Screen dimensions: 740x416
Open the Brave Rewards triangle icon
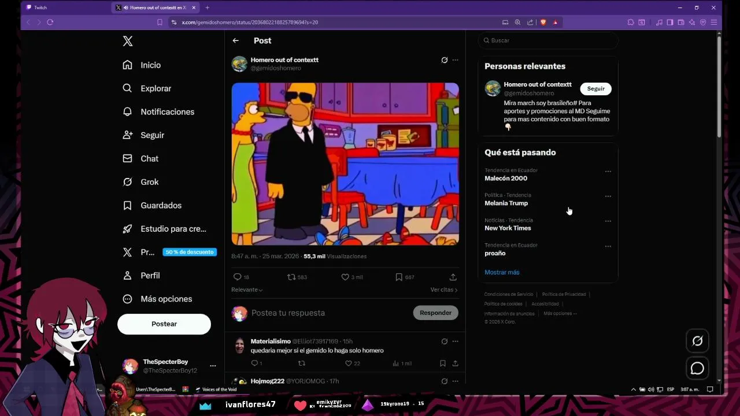pyautogui.click(x=555, y=22)
